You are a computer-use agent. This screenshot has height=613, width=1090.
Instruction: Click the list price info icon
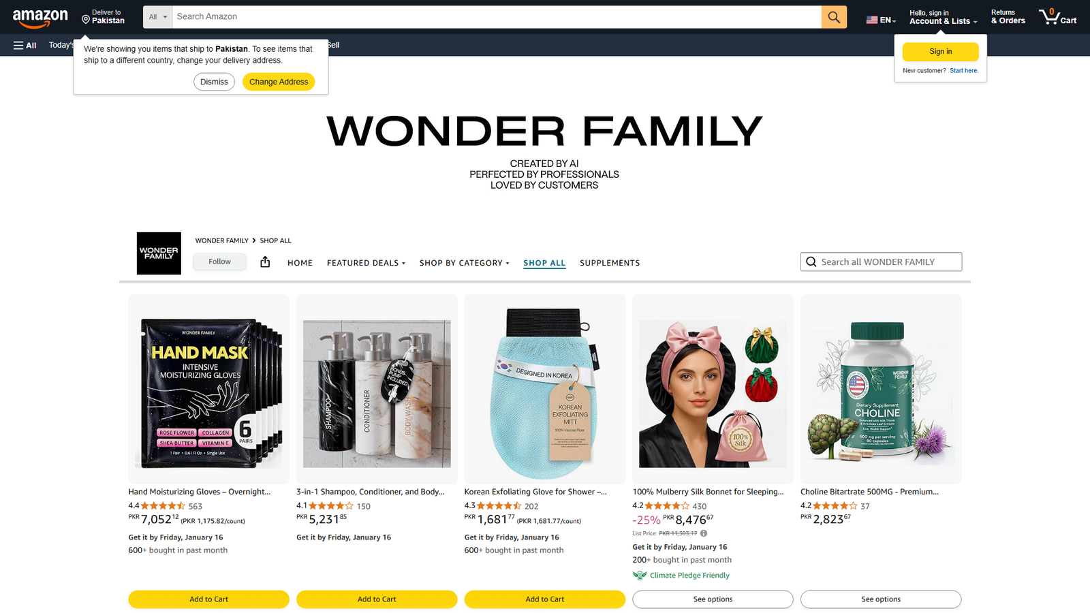pos(704,533)
